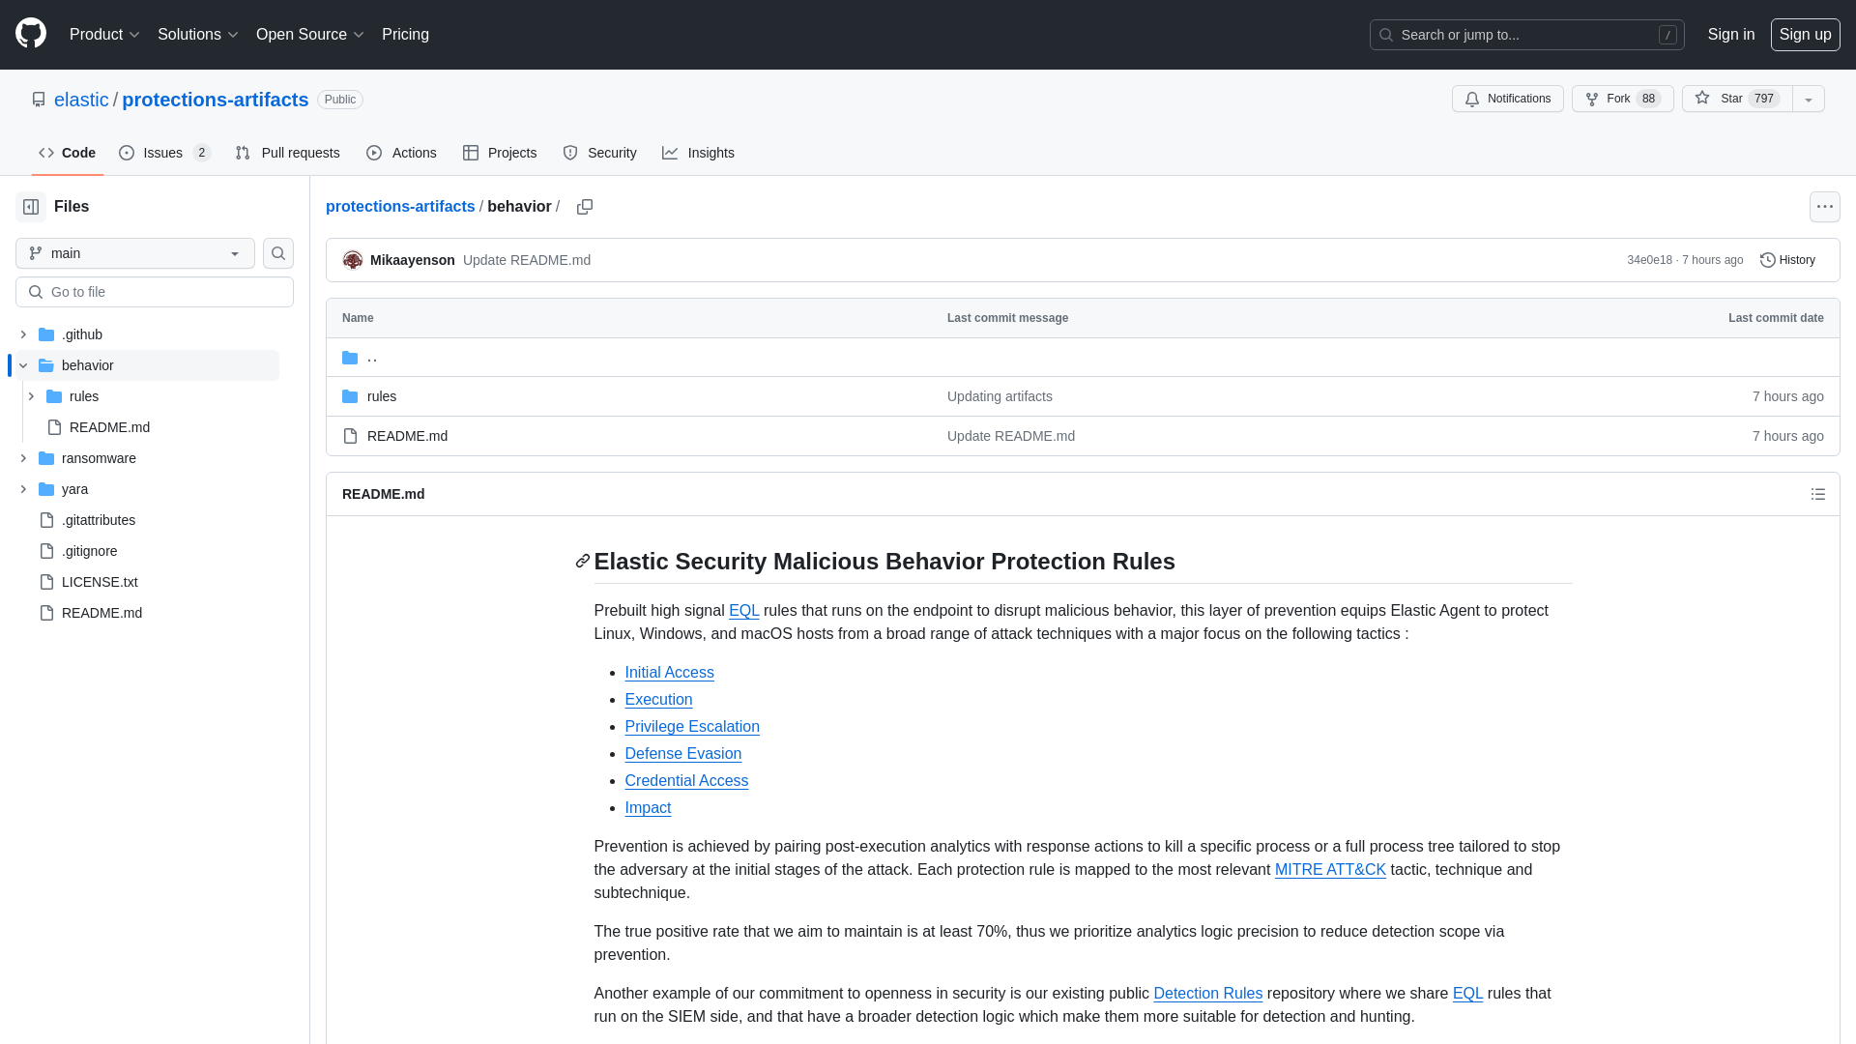The height and width of the screenshot is (1044, 1856).
Task: Click the parent directory folder icon
Action: [350, 358]
